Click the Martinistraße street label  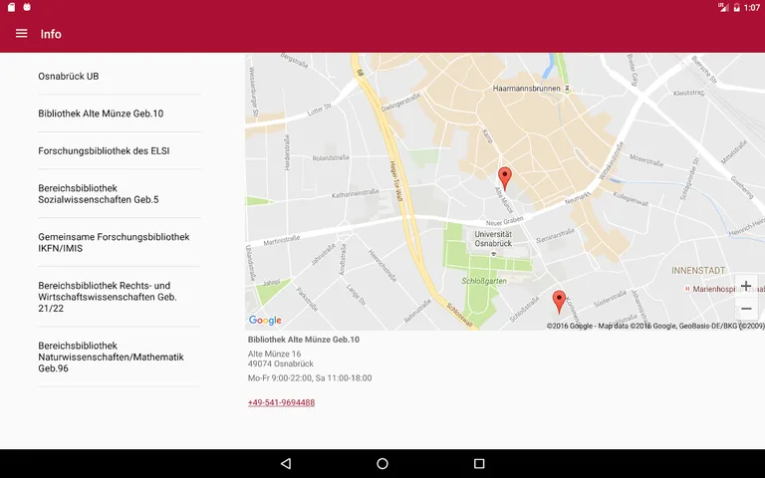coord(282,240)
